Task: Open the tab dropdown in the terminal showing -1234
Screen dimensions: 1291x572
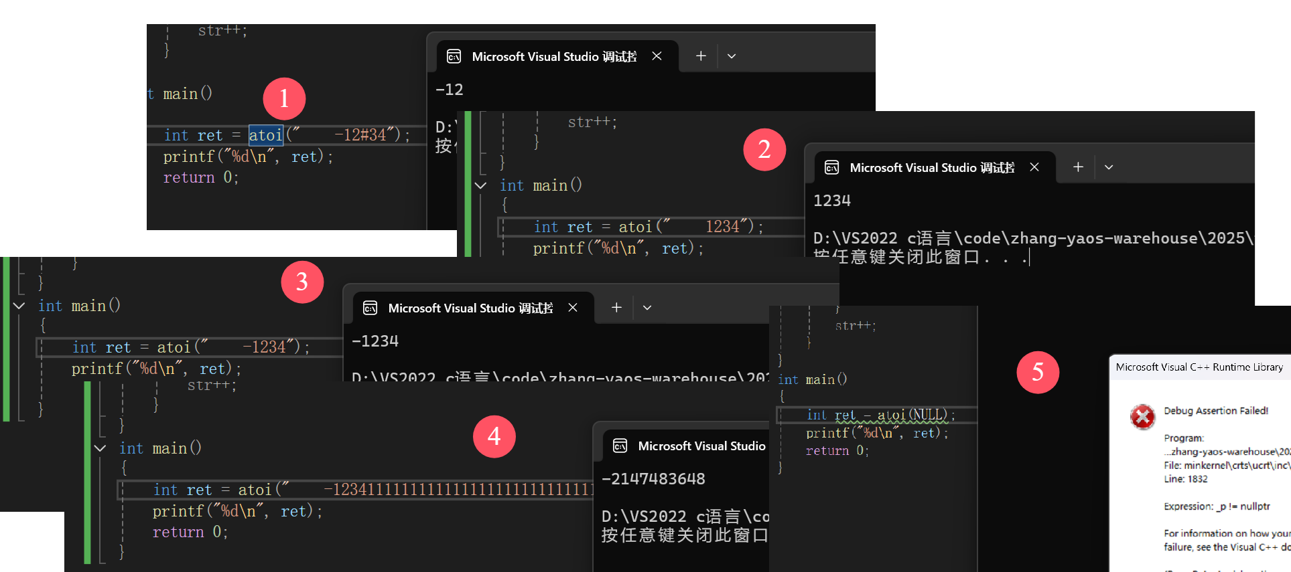Action: pos(647,308)
